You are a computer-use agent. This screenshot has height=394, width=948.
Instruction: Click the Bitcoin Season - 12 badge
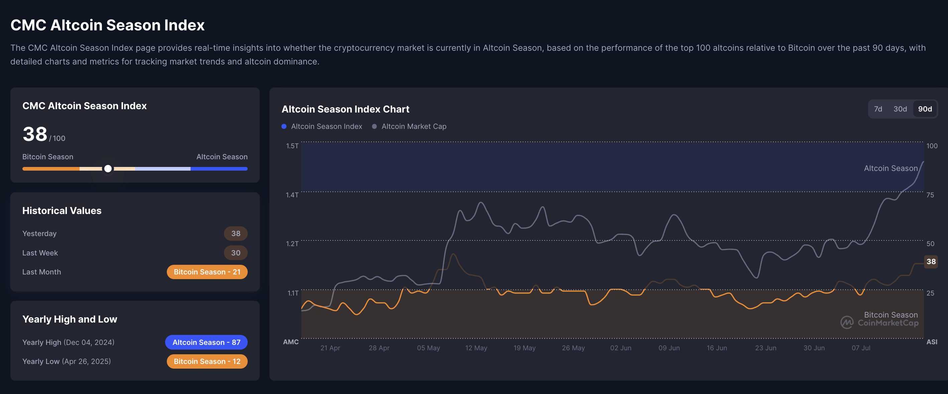point(207,361)
